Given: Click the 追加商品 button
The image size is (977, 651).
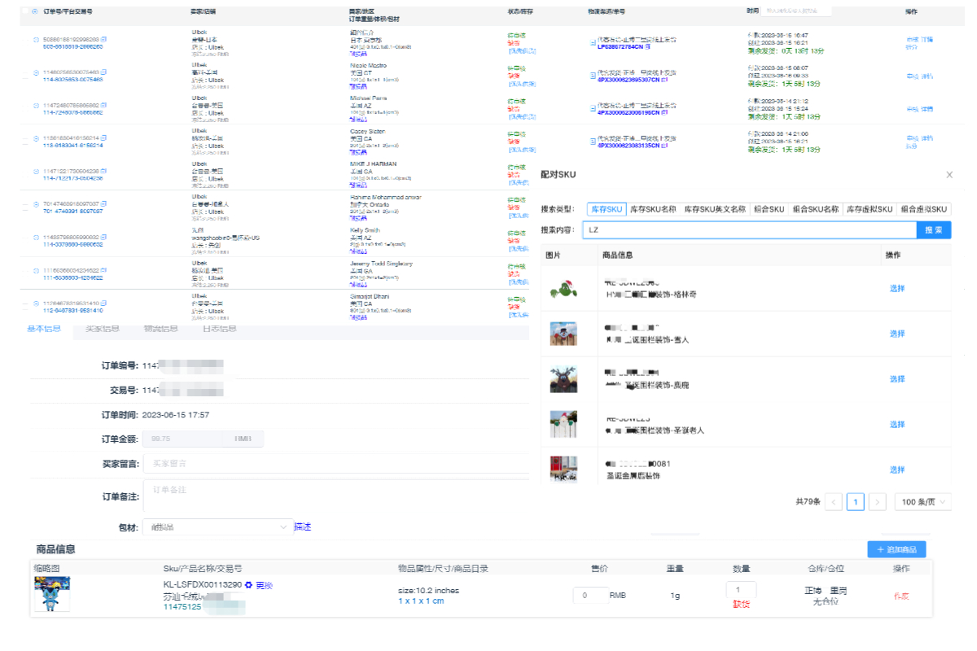Looking at the screenshot, I should (x=896, y=550).
